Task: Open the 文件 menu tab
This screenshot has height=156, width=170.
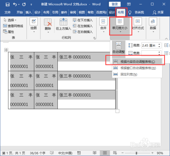Action: point(7,12)
